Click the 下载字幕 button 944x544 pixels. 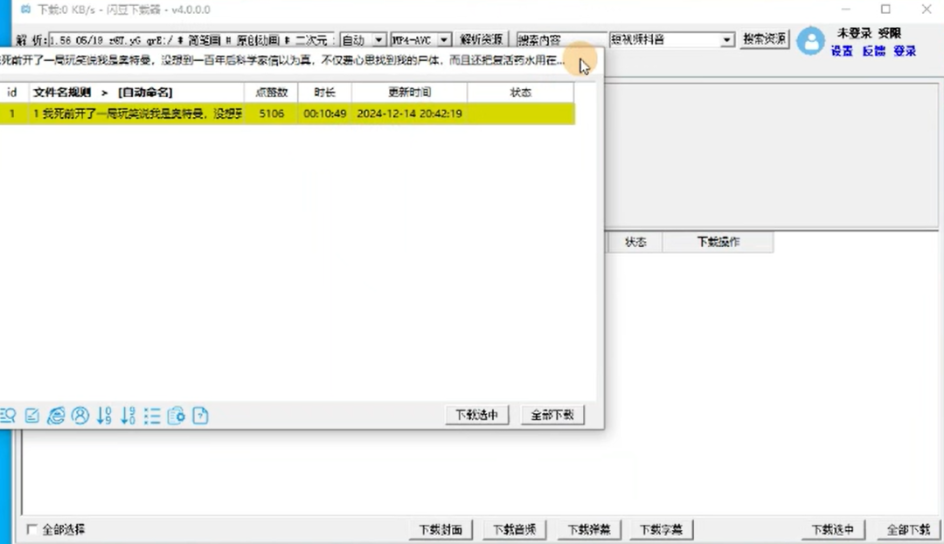click(661, 529)
